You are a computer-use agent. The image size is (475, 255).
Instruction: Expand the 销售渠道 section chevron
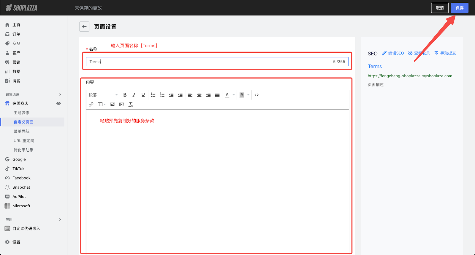click(x=60, y=94)
